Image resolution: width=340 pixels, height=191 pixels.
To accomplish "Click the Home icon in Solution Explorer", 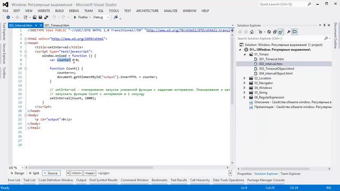I will (x=252, y=32).
